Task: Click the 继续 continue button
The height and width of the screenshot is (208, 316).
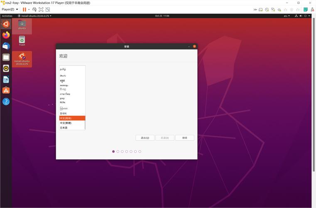Action: [x=185, y=138]
